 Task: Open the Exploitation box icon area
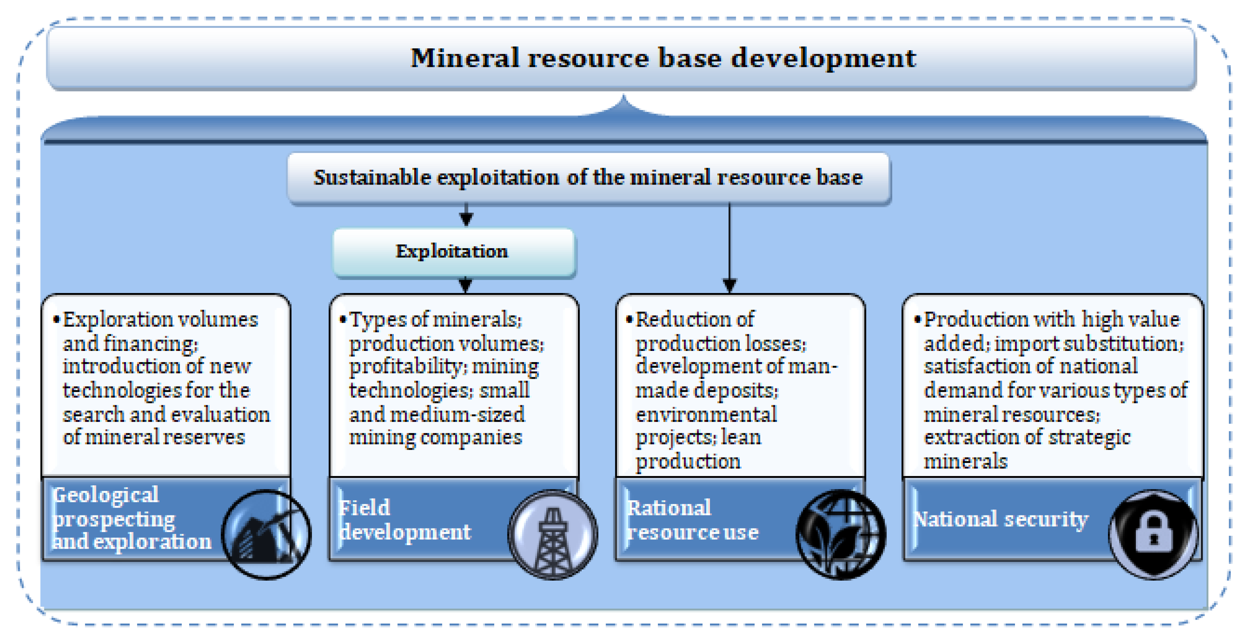point(455,252)
